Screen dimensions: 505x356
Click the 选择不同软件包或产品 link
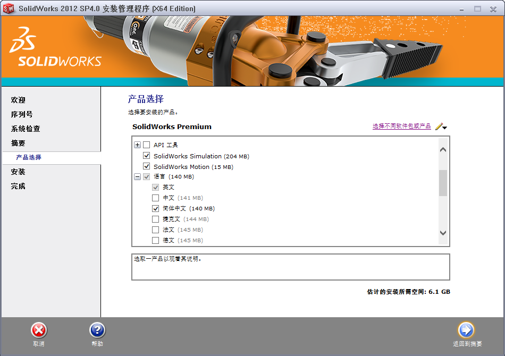402,126
